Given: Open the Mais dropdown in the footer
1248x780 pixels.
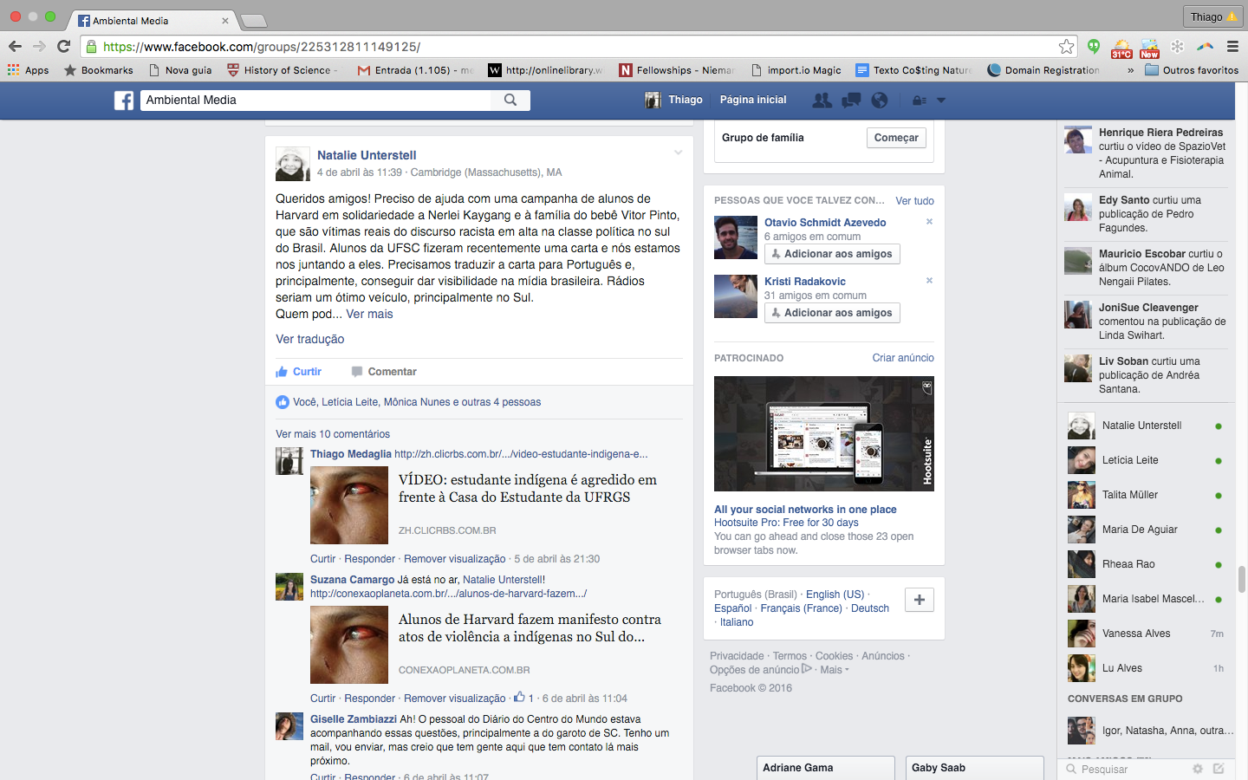Looking at the screenshot, I should pyautogui.click(x=834, y=670).
